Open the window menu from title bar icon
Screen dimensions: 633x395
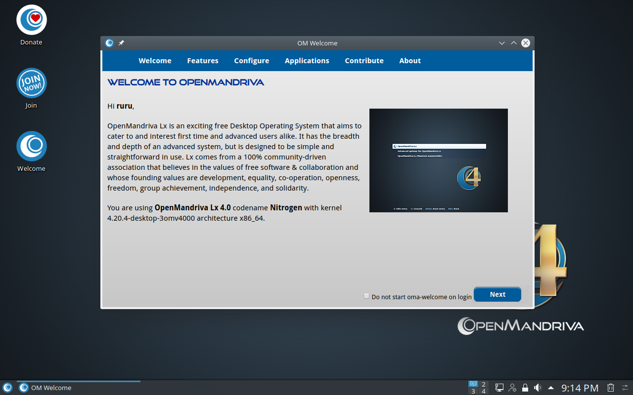point(109,43)
